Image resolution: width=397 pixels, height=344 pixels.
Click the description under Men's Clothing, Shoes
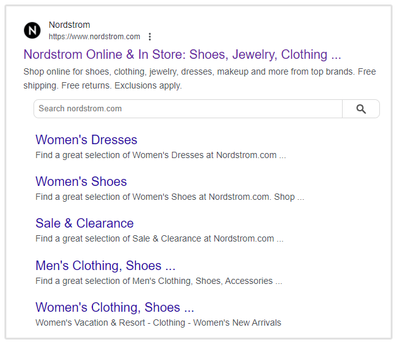coord(159,281)
